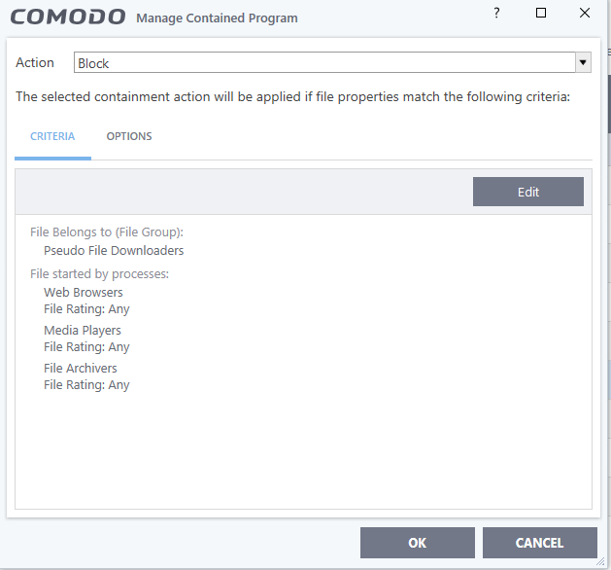The width and height of the screenshot is (611, 570).
Task: Close the dialog with the X icon
Action: [x=584, y=14]
